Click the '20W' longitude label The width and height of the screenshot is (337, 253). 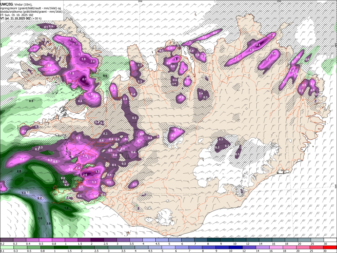pos(140,1)
